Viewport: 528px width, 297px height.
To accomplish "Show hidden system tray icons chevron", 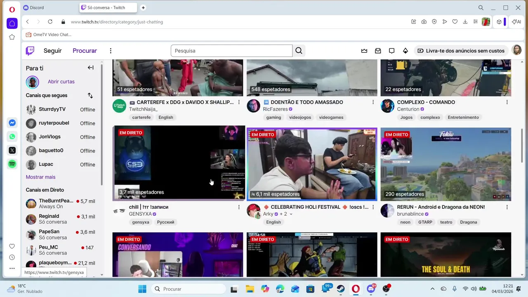I will tap(432, 289).
